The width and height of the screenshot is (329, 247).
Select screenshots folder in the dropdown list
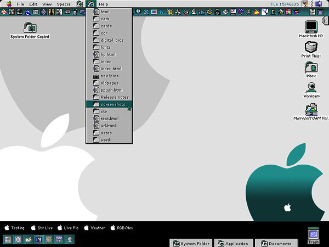(112, 104)
